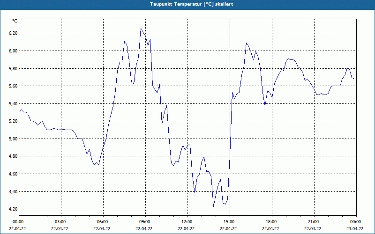Select the 4,40 y-axis label
Screen dimensions: 375x234
(13, 191)
